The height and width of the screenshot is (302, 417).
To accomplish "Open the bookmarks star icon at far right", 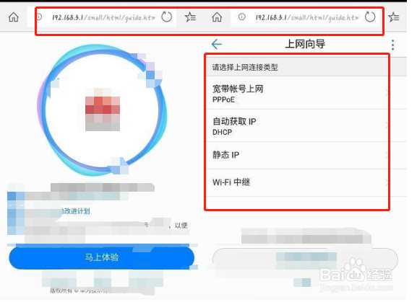I will (x=394, y=17).
